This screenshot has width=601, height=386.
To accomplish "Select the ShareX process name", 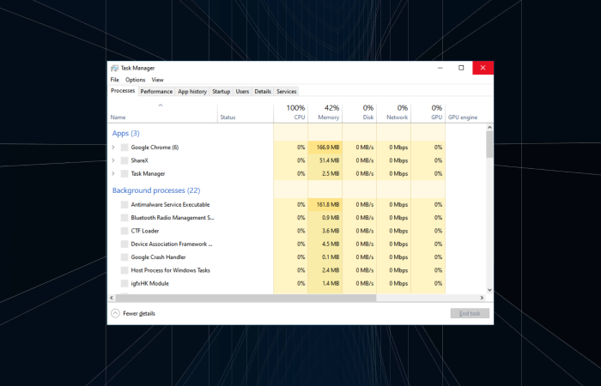I will click(139, 160).
